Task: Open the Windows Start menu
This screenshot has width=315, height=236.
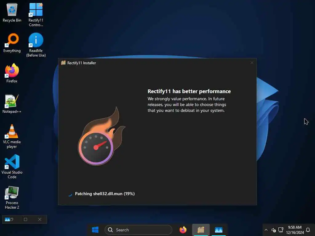Action: point(95,230)
